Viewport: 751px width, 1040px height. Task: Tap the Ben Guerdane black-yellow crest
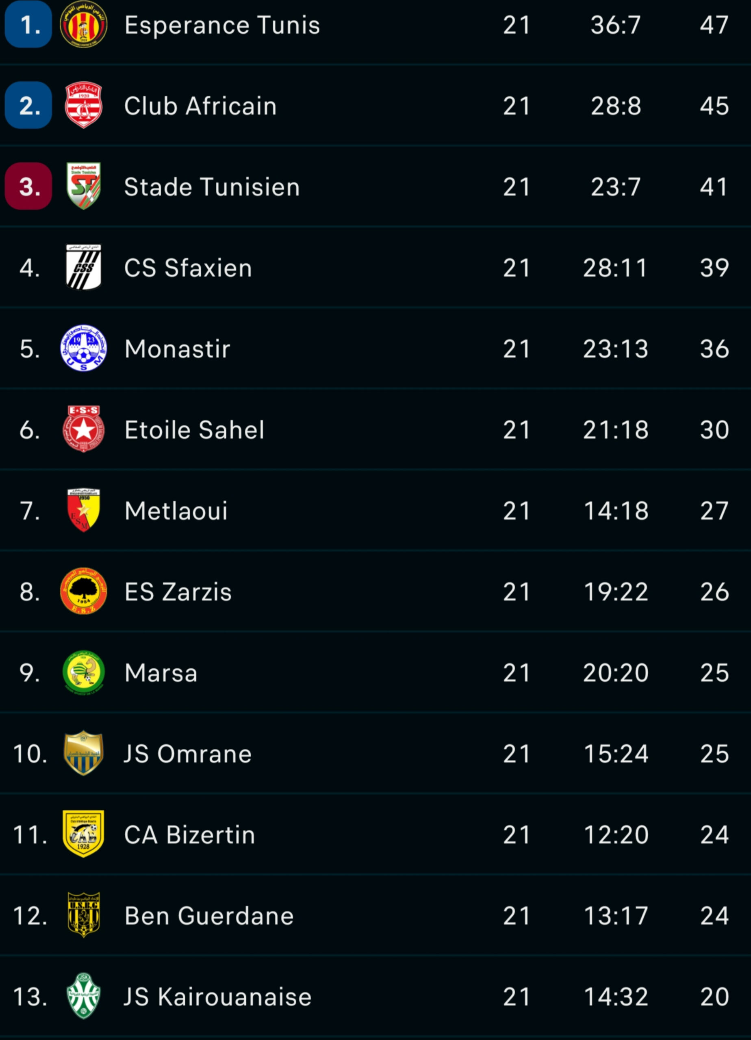click(x=83, y=915)
